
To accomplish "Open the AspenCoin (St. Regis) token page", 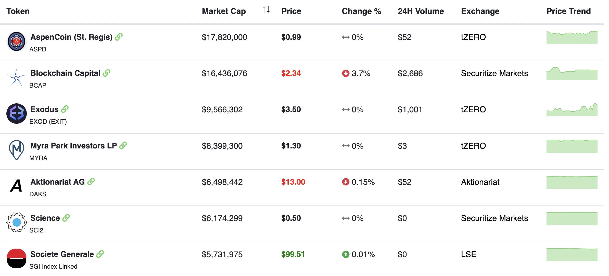I will tap(71, 37).
